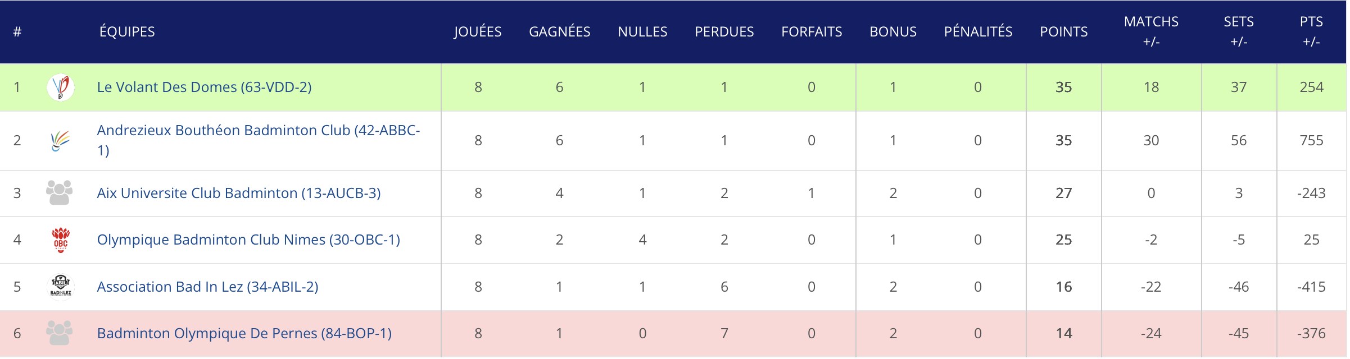
Task: Click Aix Universite Club placeholder team icon
Action: pos(60,193)
